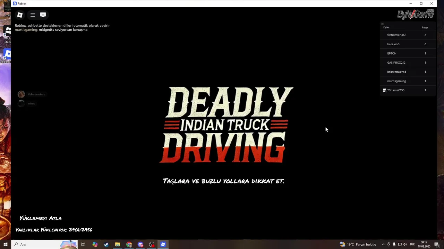Open the clock showing 00:17
Image resolution: width=444 pixels, height=249 pixels.
[x=424, y=245]
